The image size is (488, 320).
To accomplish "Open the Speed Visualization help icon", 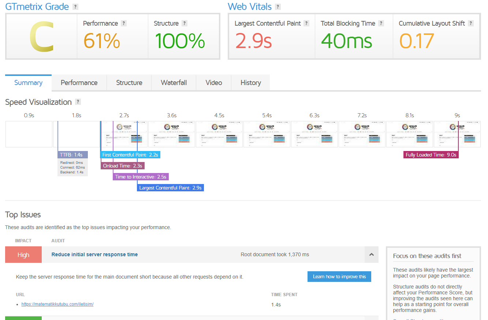I will [x=78, y=102].
